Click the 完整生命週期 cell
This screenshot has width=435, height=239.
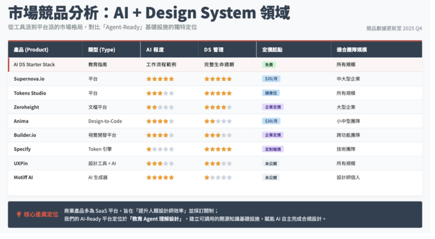(219, 65)
